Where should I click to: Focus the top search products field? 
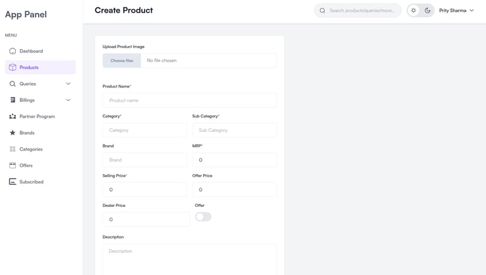pos(362,11)
